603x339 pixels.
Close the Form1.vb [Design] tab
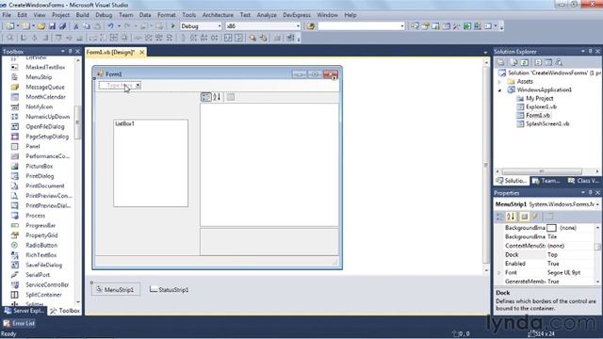click(x=142, y=52)
